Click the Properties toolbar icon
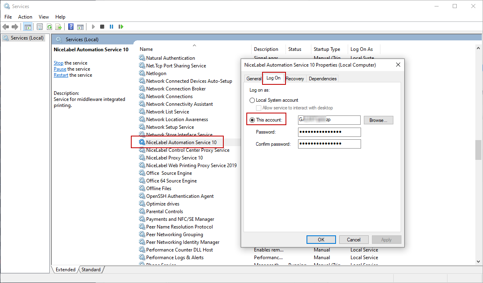The width and height of the screenshot is (483, 283). coord(40,27)
